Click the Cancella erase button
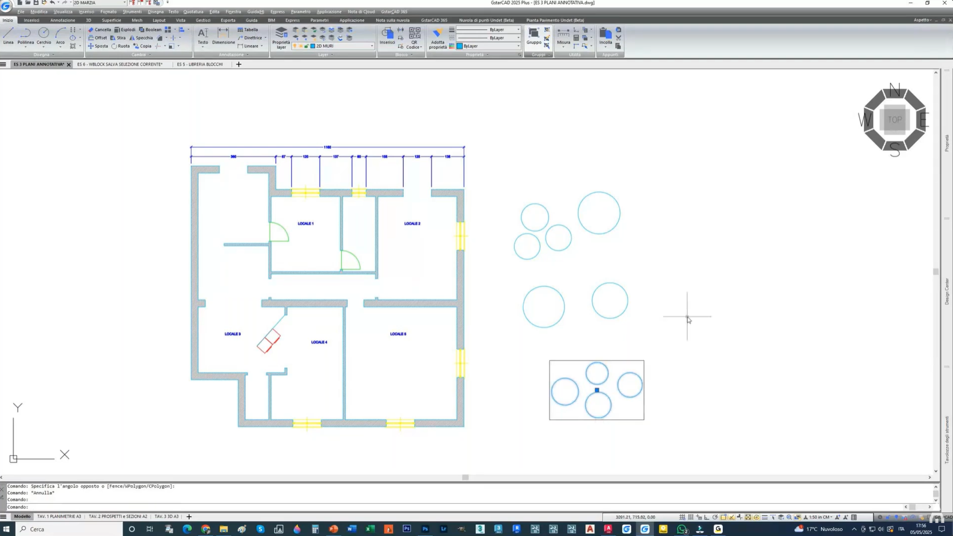 coord(100,30)
